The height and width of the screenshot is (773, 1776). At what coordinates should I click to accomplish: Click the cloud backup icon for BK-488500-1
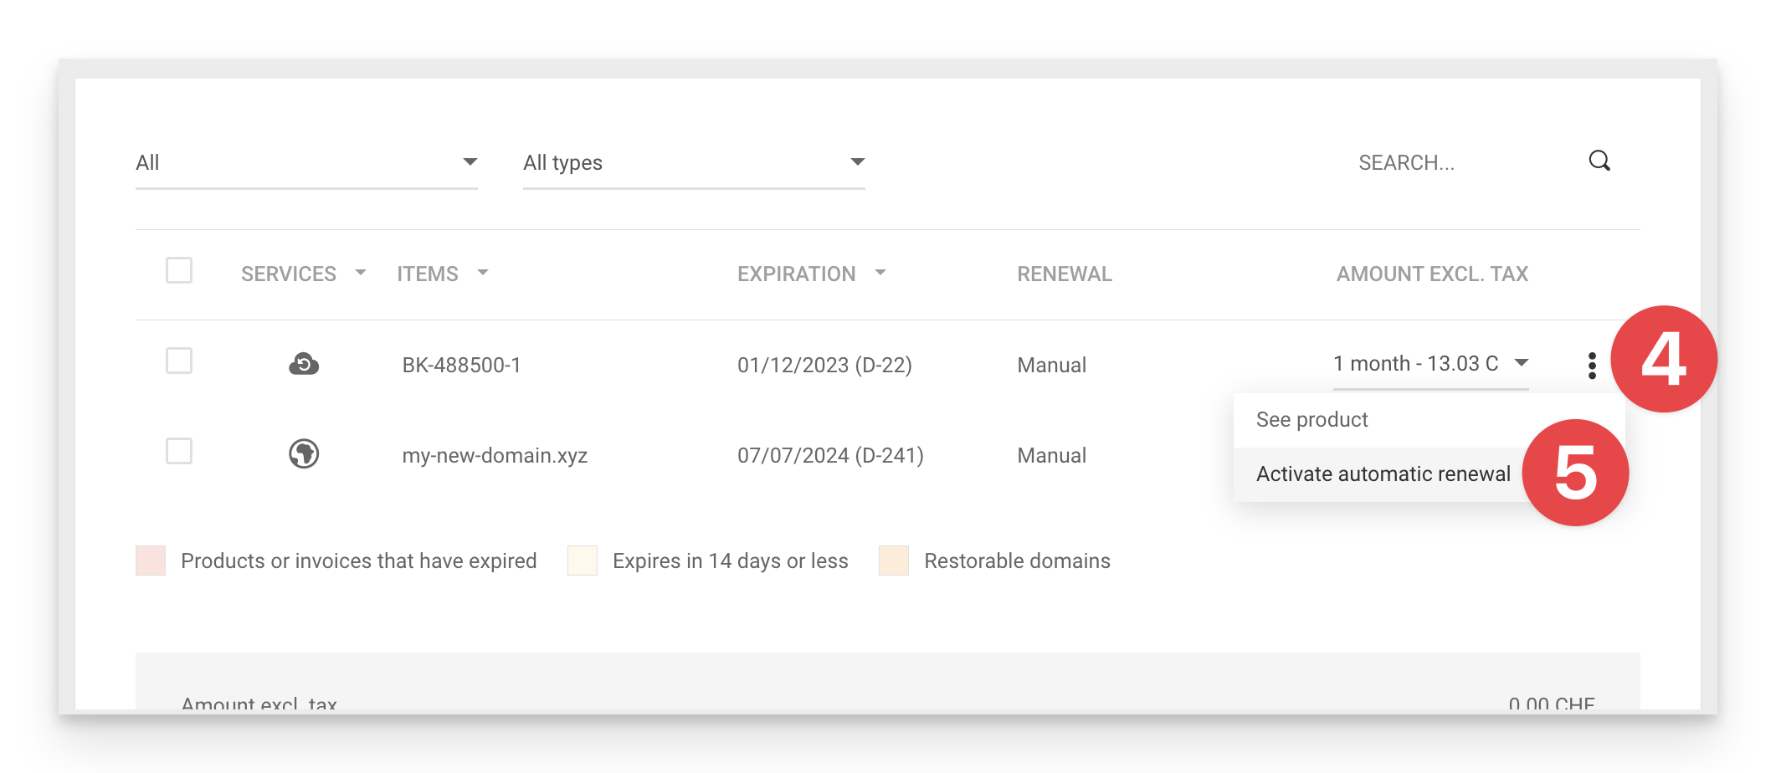coord(304,364)
